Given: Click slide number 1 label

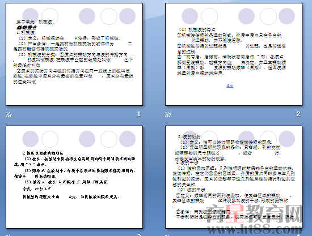Looking at the screenshot, I should (x=138, y=114).
